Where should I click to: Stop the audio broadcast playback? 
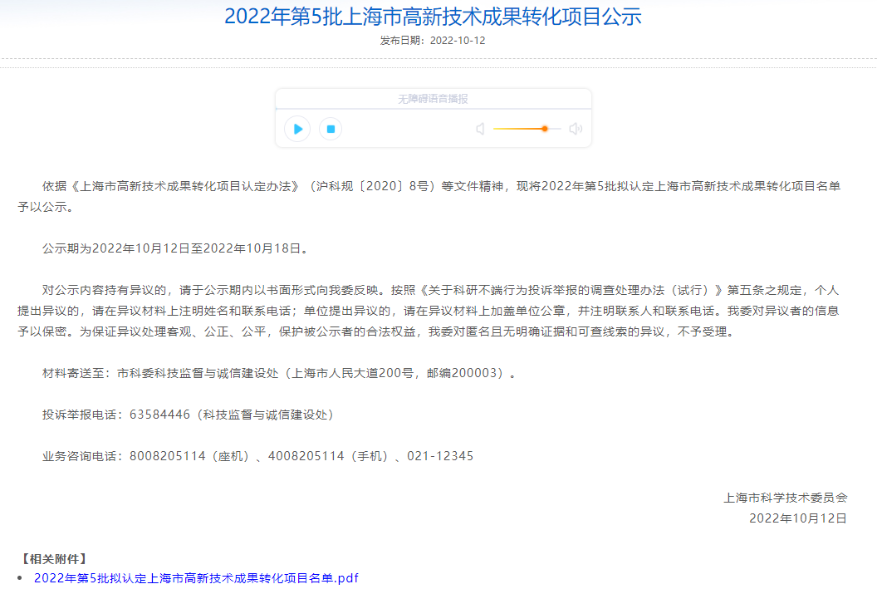(x=331, y=130)
